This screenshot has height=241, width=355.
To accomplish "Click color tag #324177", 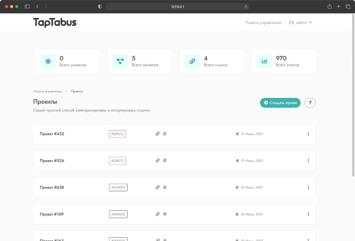I will point(117,161).
